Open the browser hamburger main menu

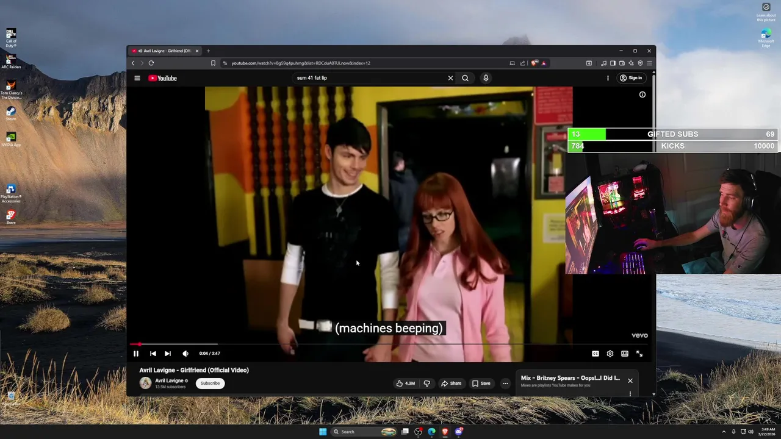tap(649, 63)
